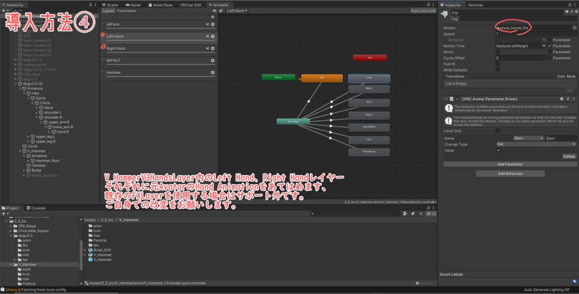Uncheck Motion Time Parameter checkbox
This screenshot has width=579, height=294.
(x=550, y=46)
